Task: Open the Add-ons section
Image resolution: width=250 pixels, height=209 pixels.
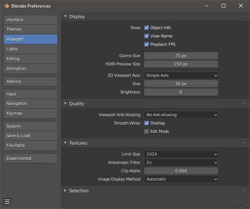Action: point(31,81)
